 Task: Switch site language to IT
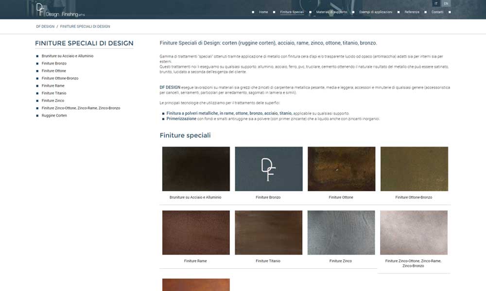(436, 4)
